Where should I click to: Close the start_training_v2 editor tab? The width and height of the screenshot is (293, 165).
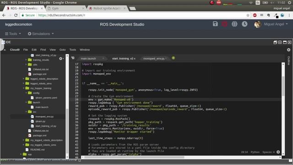(135, 59)
